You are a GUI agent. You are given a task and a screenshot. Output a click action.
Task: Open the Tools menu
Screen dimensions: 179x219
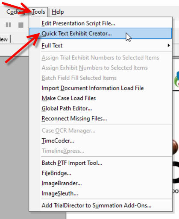tap(38, 12)
